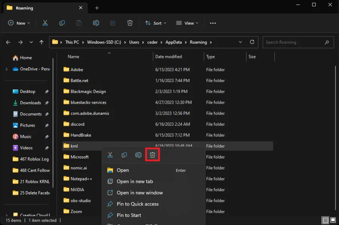The height and width of the screenshot is (225, 339).
Task: Click chevron after Roaming in the path
Action: 211,42
